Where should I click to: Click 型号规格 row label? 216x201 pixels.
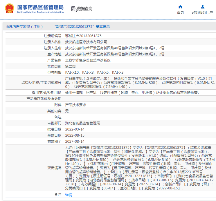pyautogui.click(x=54, y=72)
